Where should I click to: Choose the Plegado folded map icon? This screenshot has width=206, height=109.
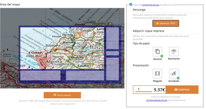point(157,74)
